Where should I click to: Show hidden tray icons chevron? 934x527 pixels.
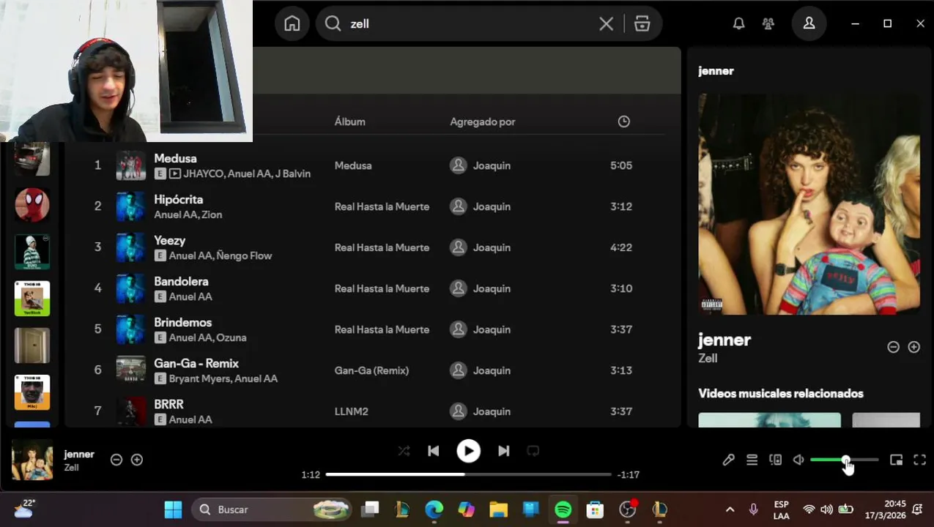[x=730, y=509]
